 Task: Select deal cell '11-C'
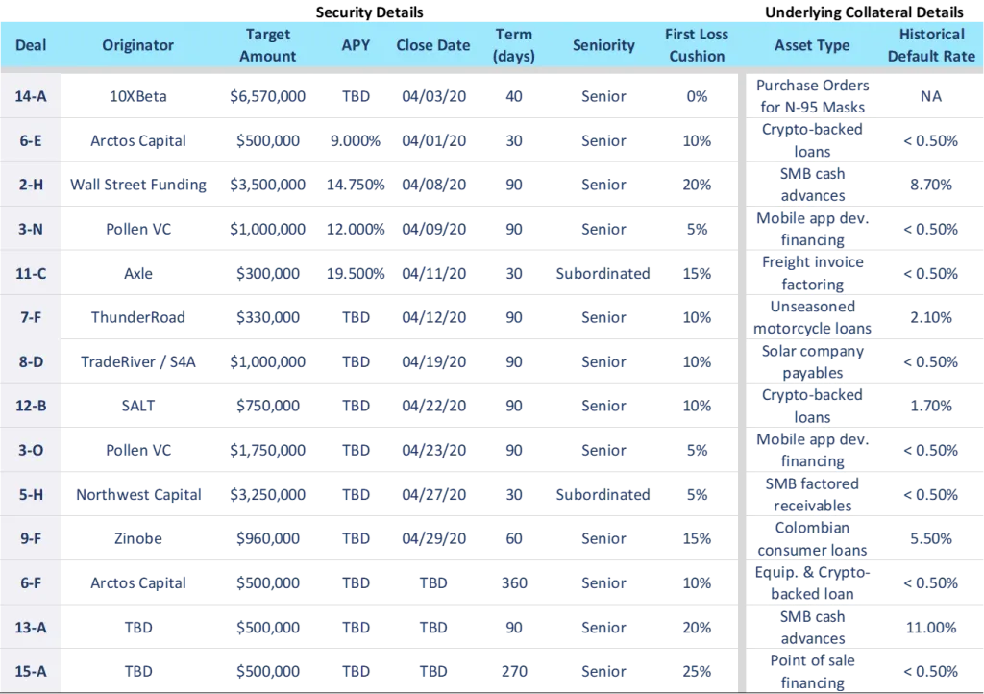pos(31,273)
